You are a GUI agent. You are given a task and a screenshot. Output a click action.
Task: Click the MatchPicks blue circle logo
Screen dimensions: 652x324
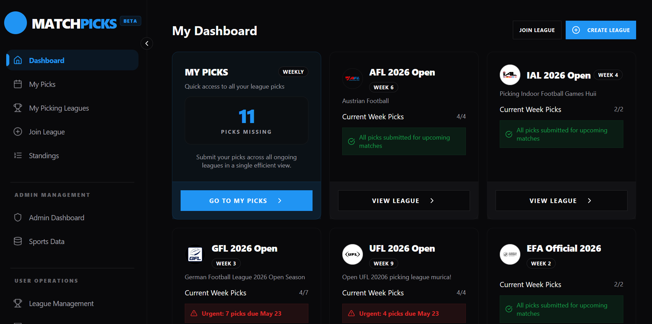(16, 23)
